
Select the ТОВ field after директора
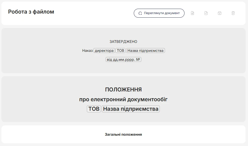click(x=120, y=51)
